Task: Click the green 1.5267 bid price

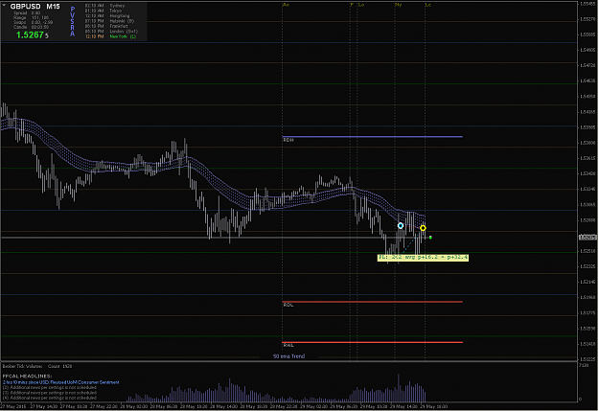Action: (30, 34)
